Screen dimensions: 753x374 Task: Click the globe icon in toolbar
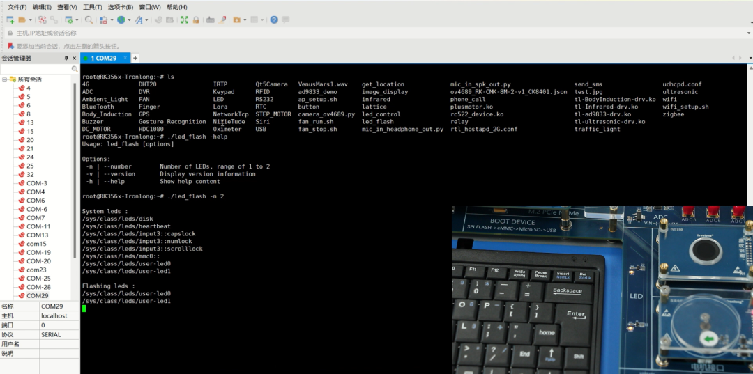coord(121,20)
